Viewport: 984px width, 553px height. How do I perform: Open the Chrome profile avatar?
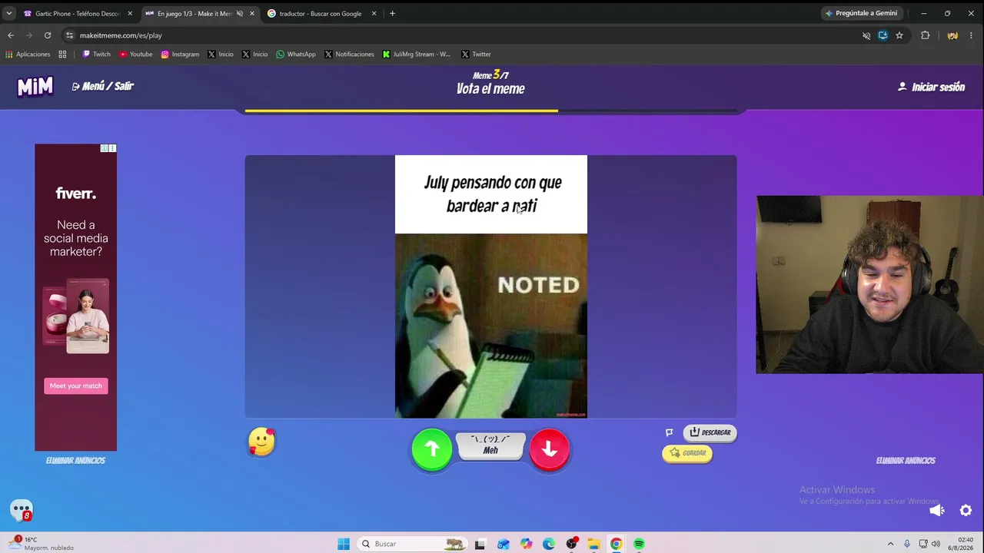click(x=952, y=35)
